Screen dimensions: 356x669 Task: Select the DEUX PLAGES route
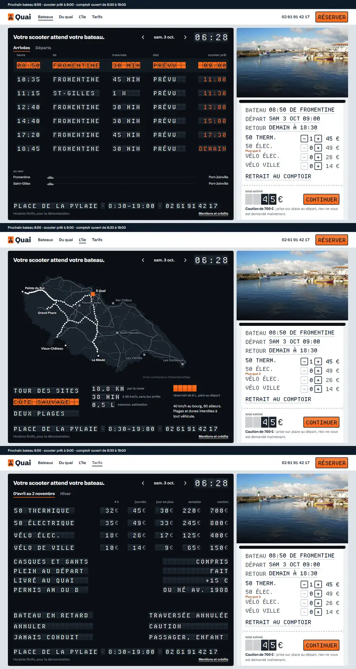click(46, 413)
